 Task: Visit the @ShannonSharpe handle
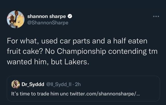(x=48, y=23)
